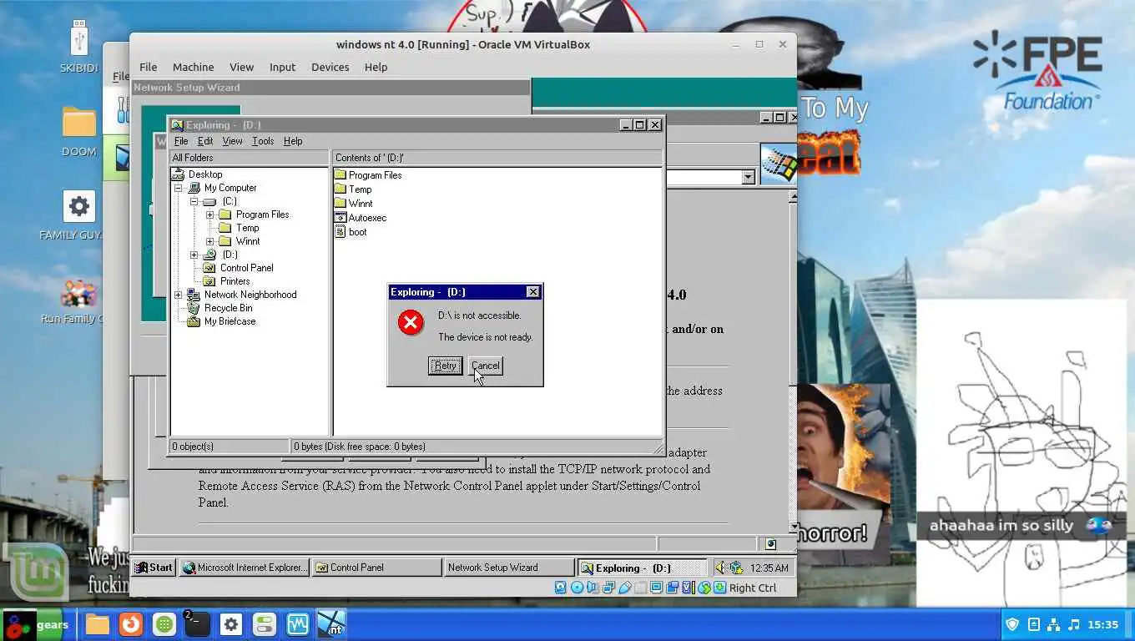Screen dimensions: 1135x641
Task: Select the Autoexec file icon in contents
Action: [x=340, y=218]
